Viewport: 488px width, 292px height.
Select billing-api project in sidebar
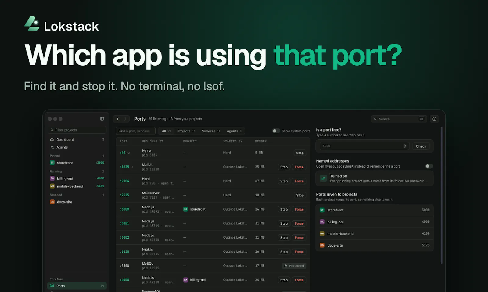pyautogui.click(x=77, y=178)
